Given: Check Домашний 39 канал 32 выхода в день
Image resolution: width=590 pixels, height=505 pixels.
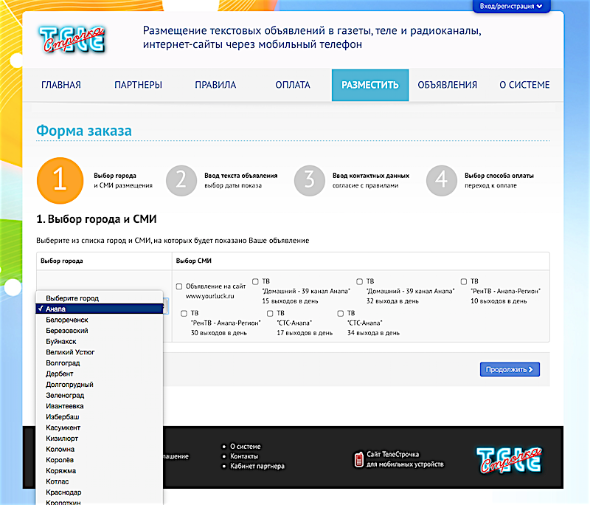Looking at the screenshot, I should click(360, 282).
